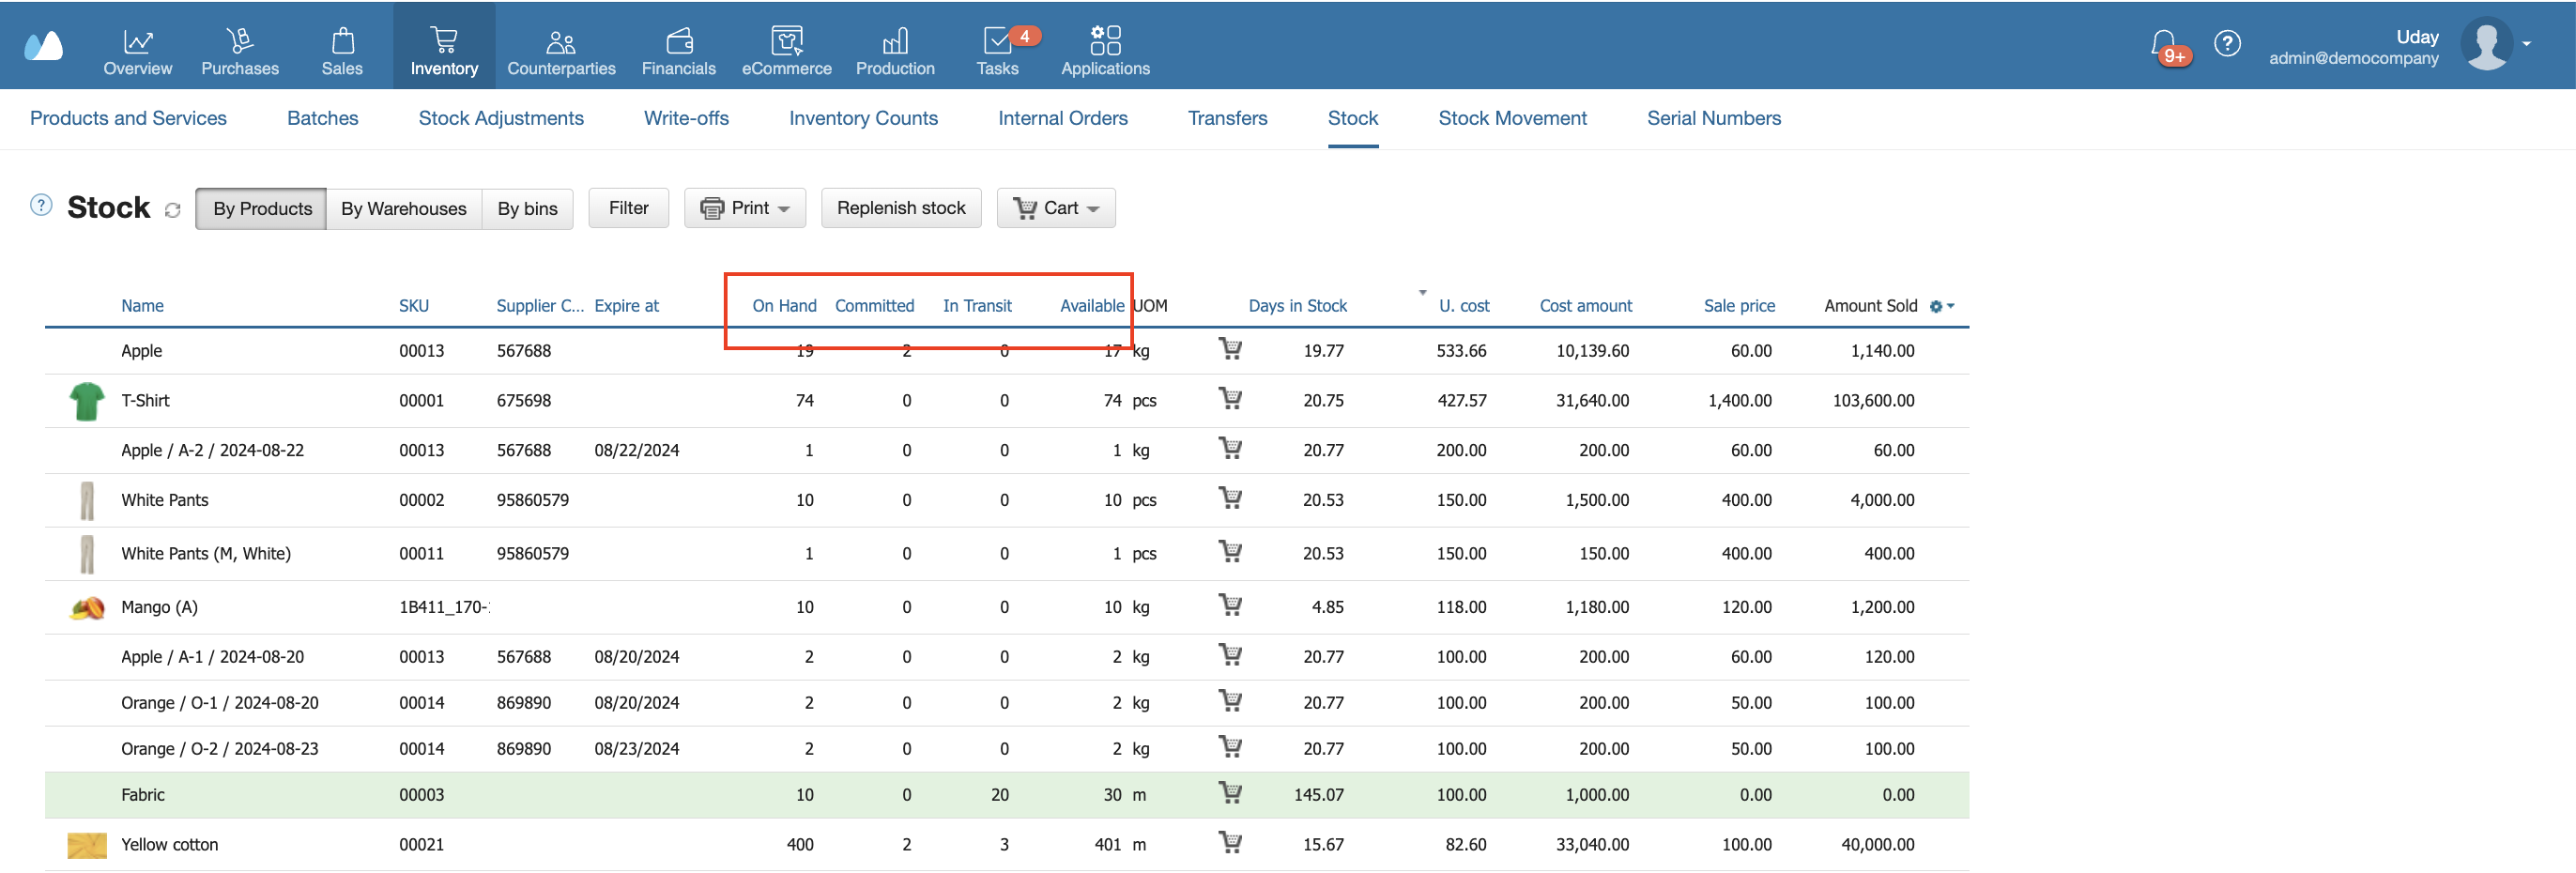Open the Stock Movement tab
Viewport: 2576px width, 873px height.
[1513, 118]
